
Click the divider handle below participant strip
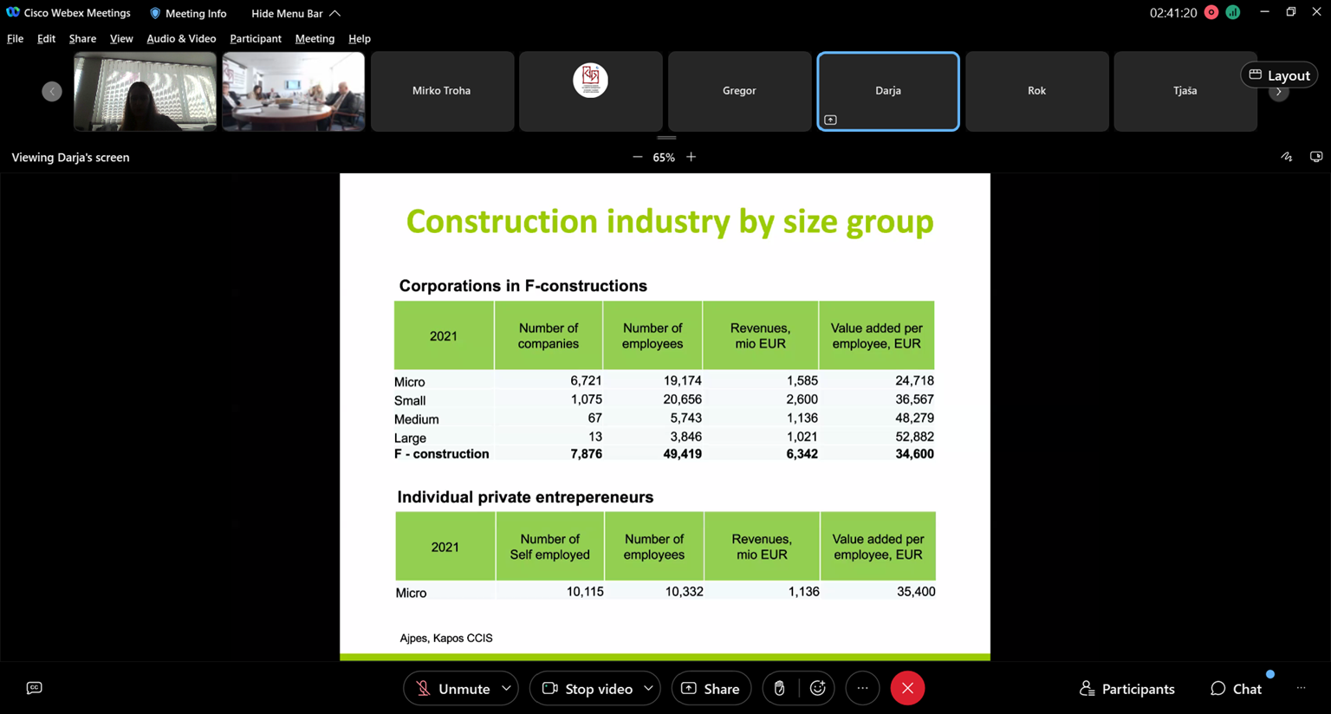pos(666,138)
